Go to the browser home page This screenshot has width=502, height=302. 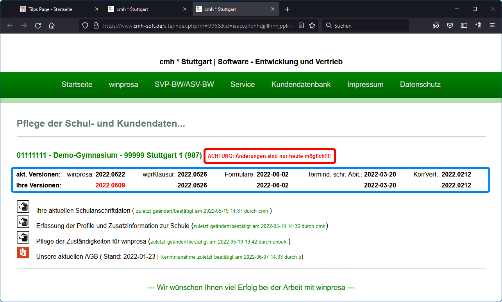52,26
